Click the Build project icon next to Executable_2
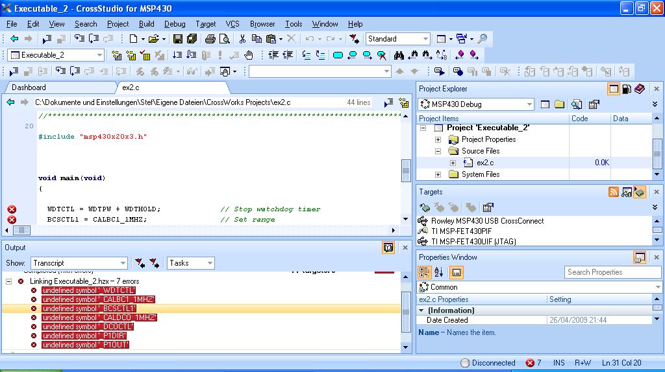Viewport: 665px width, 372px height. pos(117,55)
